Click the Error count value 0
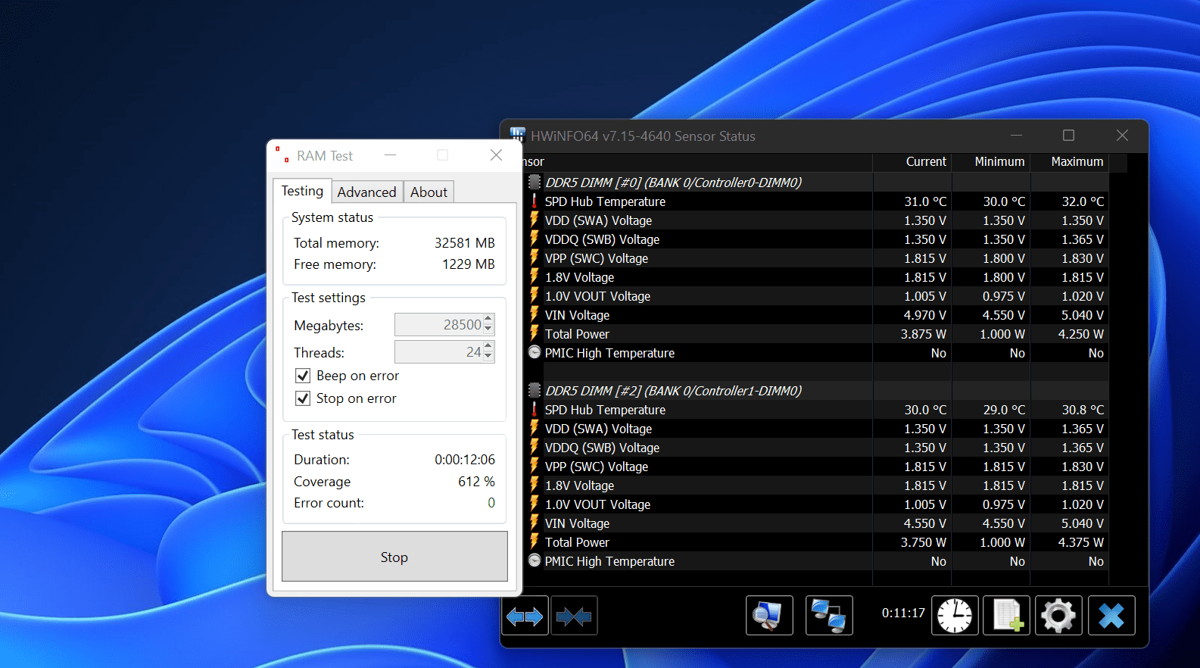 point(491,503)
